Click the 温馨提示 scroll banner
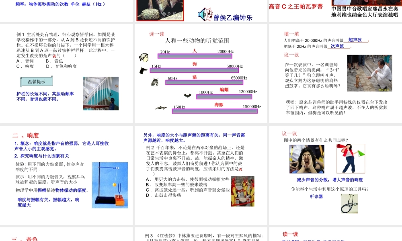 [x=37, y=82]
